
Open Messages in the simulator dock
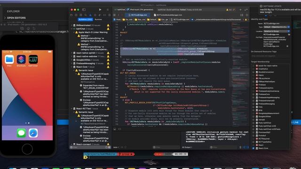pos(21,133)
